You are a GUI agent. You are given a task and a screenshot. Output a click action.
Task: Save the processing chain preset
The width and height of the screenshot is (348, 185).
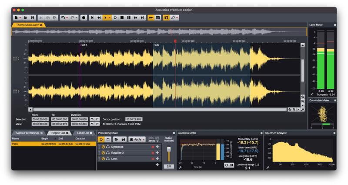123,139
